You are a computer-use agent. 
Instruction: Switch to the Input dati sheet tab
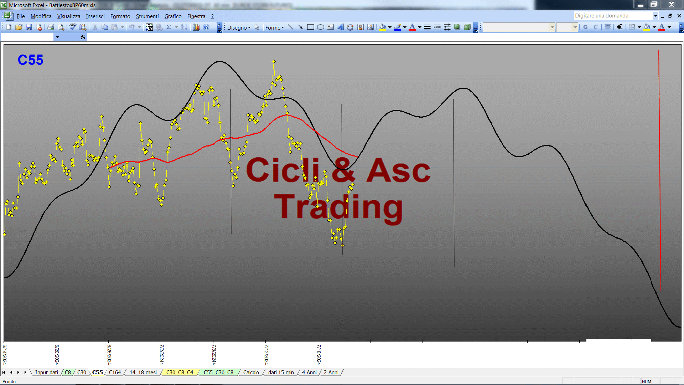[46, 372]
